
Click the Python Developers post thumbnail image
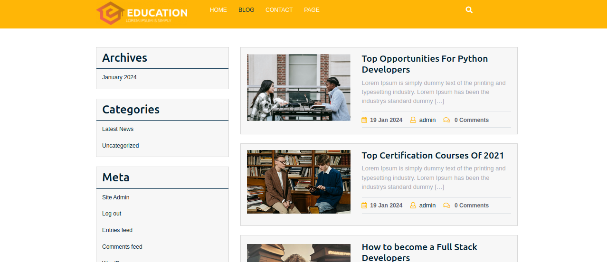[x=299, y=87]
